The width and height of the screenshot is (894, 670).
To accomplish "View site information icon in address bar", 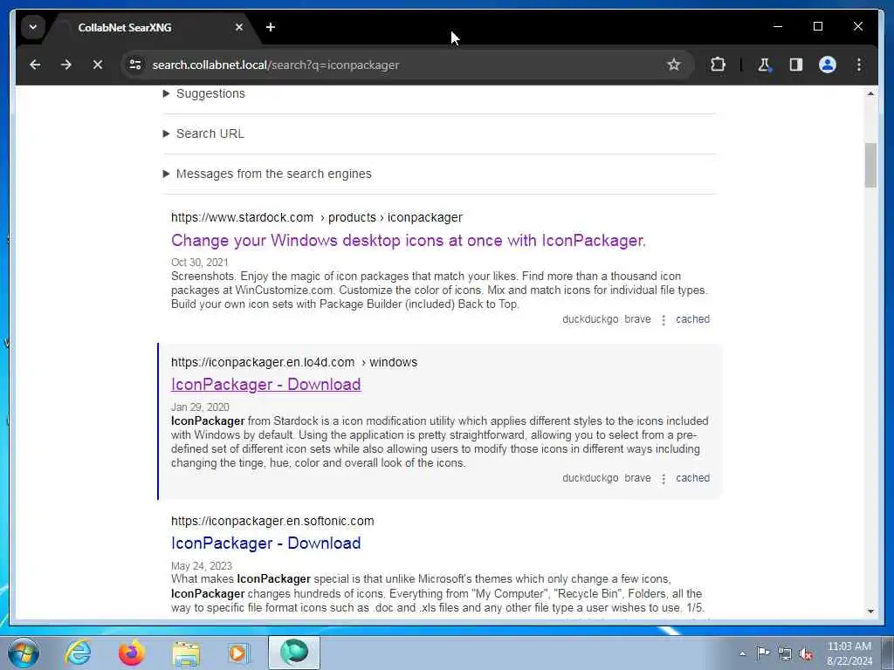I will coord(135,65).
